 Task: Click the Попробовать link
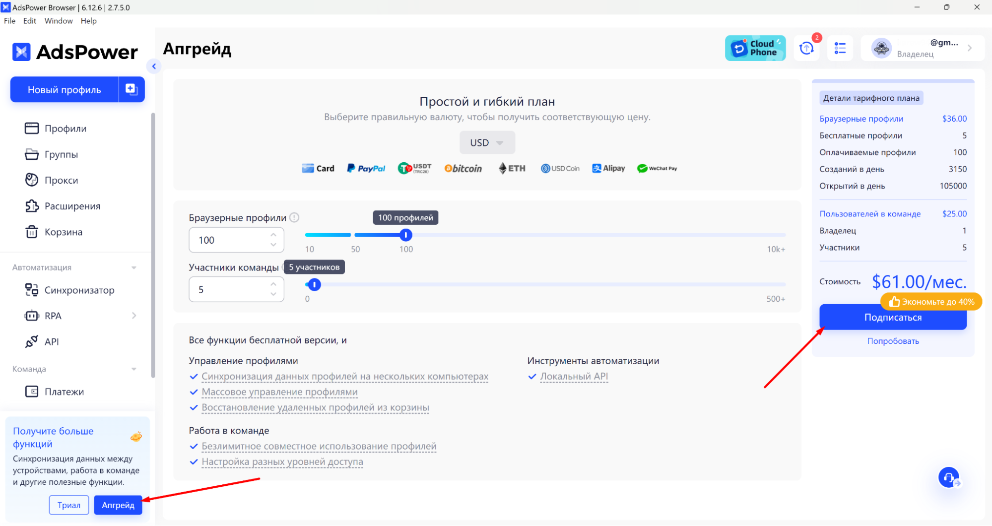(x=893, y=341)
